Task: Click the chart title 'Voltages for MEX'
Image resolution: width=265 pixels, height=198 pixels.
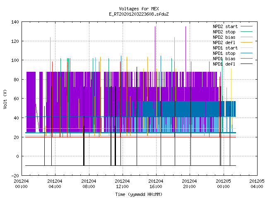Action: (139, 9)
